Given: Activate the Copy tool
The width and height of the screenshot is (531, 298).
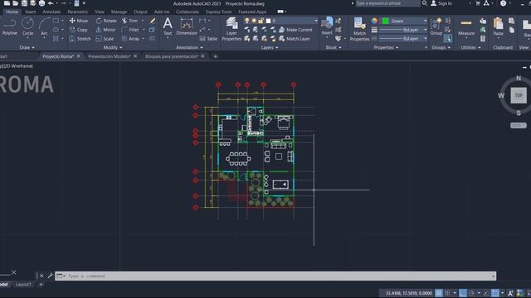Looking at the screenshot, I should tap(79, 30).
